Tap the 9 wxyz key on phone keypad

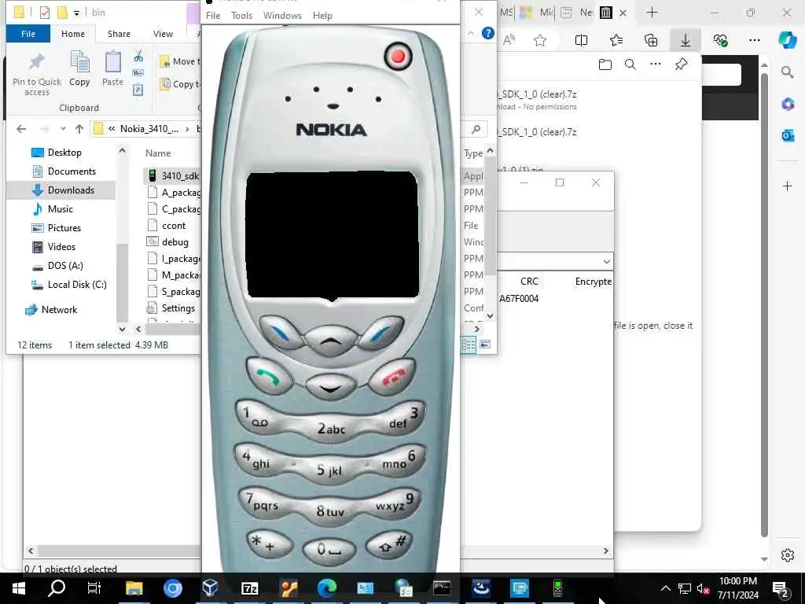396,501
